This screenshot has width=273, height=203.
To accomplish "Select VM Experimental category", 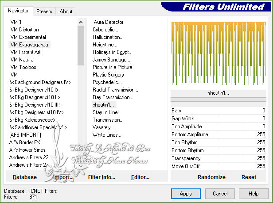I will [28, 37].
